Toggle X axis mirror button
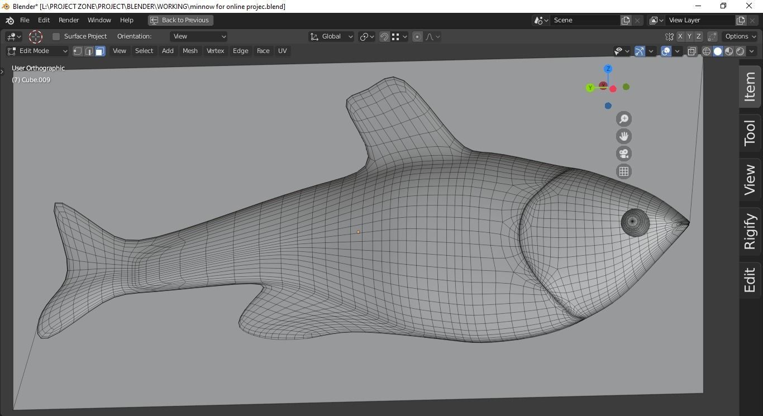This screenshot has width=763, height=416. click(680, 36)
